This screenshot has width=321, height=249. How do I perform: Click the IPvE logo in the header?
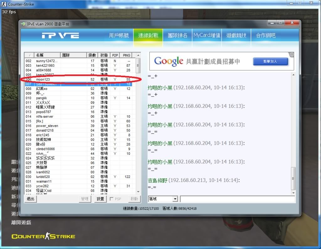(x=60, y=36)
